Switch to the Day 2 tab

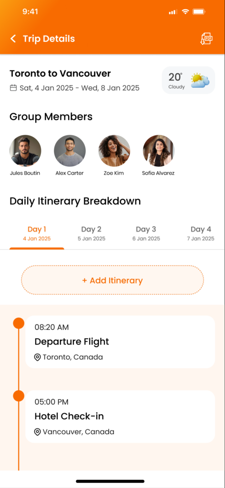(x=92, y=234)
